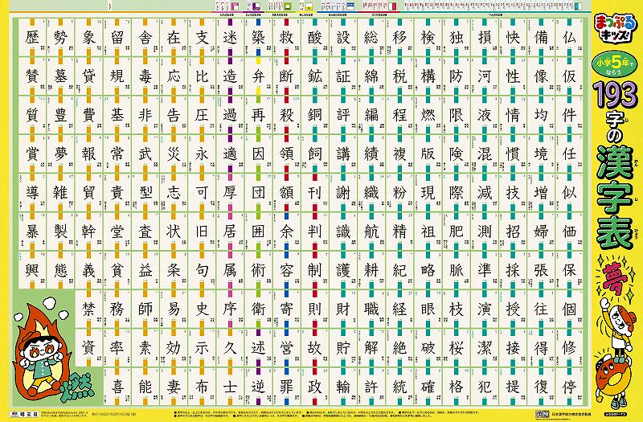This screenshot has width=643, height=422.
Task: Click the kanji 勢 cell
Action: click(60, 38)
